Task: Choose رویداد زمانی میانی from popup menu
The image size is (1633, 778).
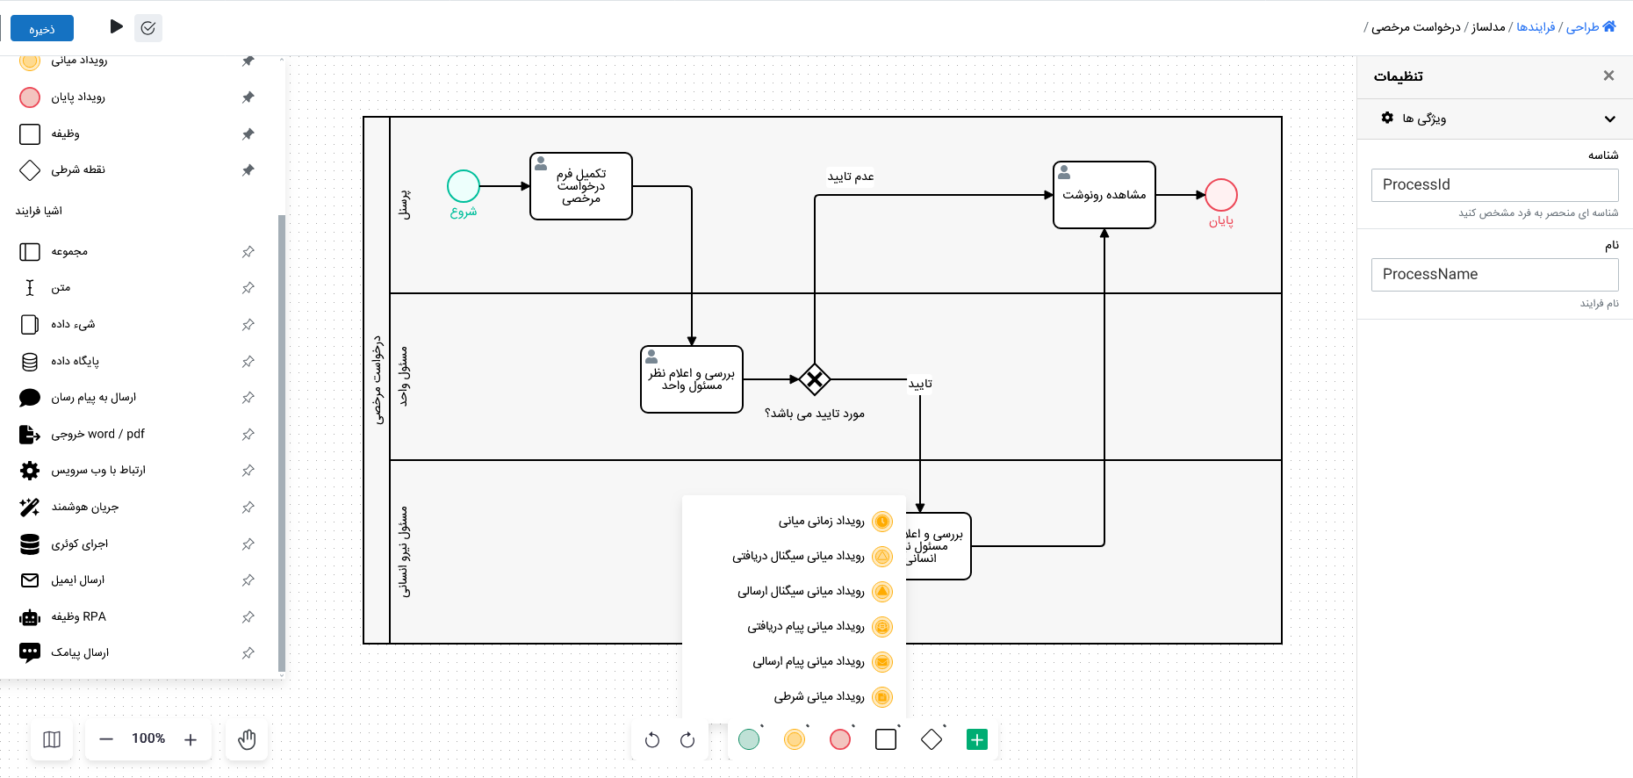Action: [821, 522]
